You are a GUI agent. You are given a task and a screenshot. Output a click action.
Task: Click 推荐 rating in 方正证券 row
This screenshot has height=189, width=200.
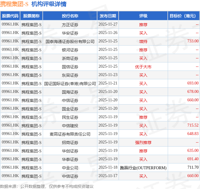pyautogui.click(x=143, y=25)
